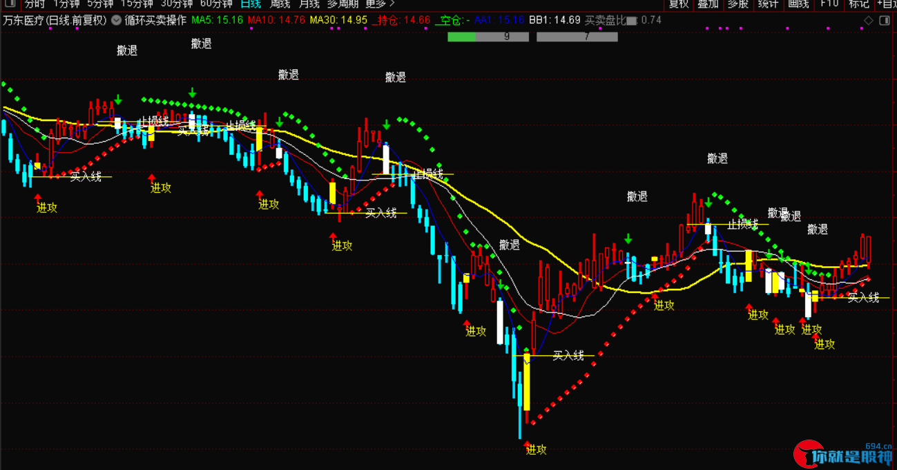Open the 多周期 multi-period view
Image resolution: width=897 pixels, height=470 pixels.
tap(343, 3)
